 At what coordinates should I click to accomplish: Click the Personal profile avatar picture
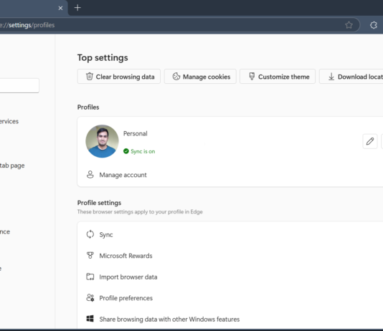coord(102,141)
